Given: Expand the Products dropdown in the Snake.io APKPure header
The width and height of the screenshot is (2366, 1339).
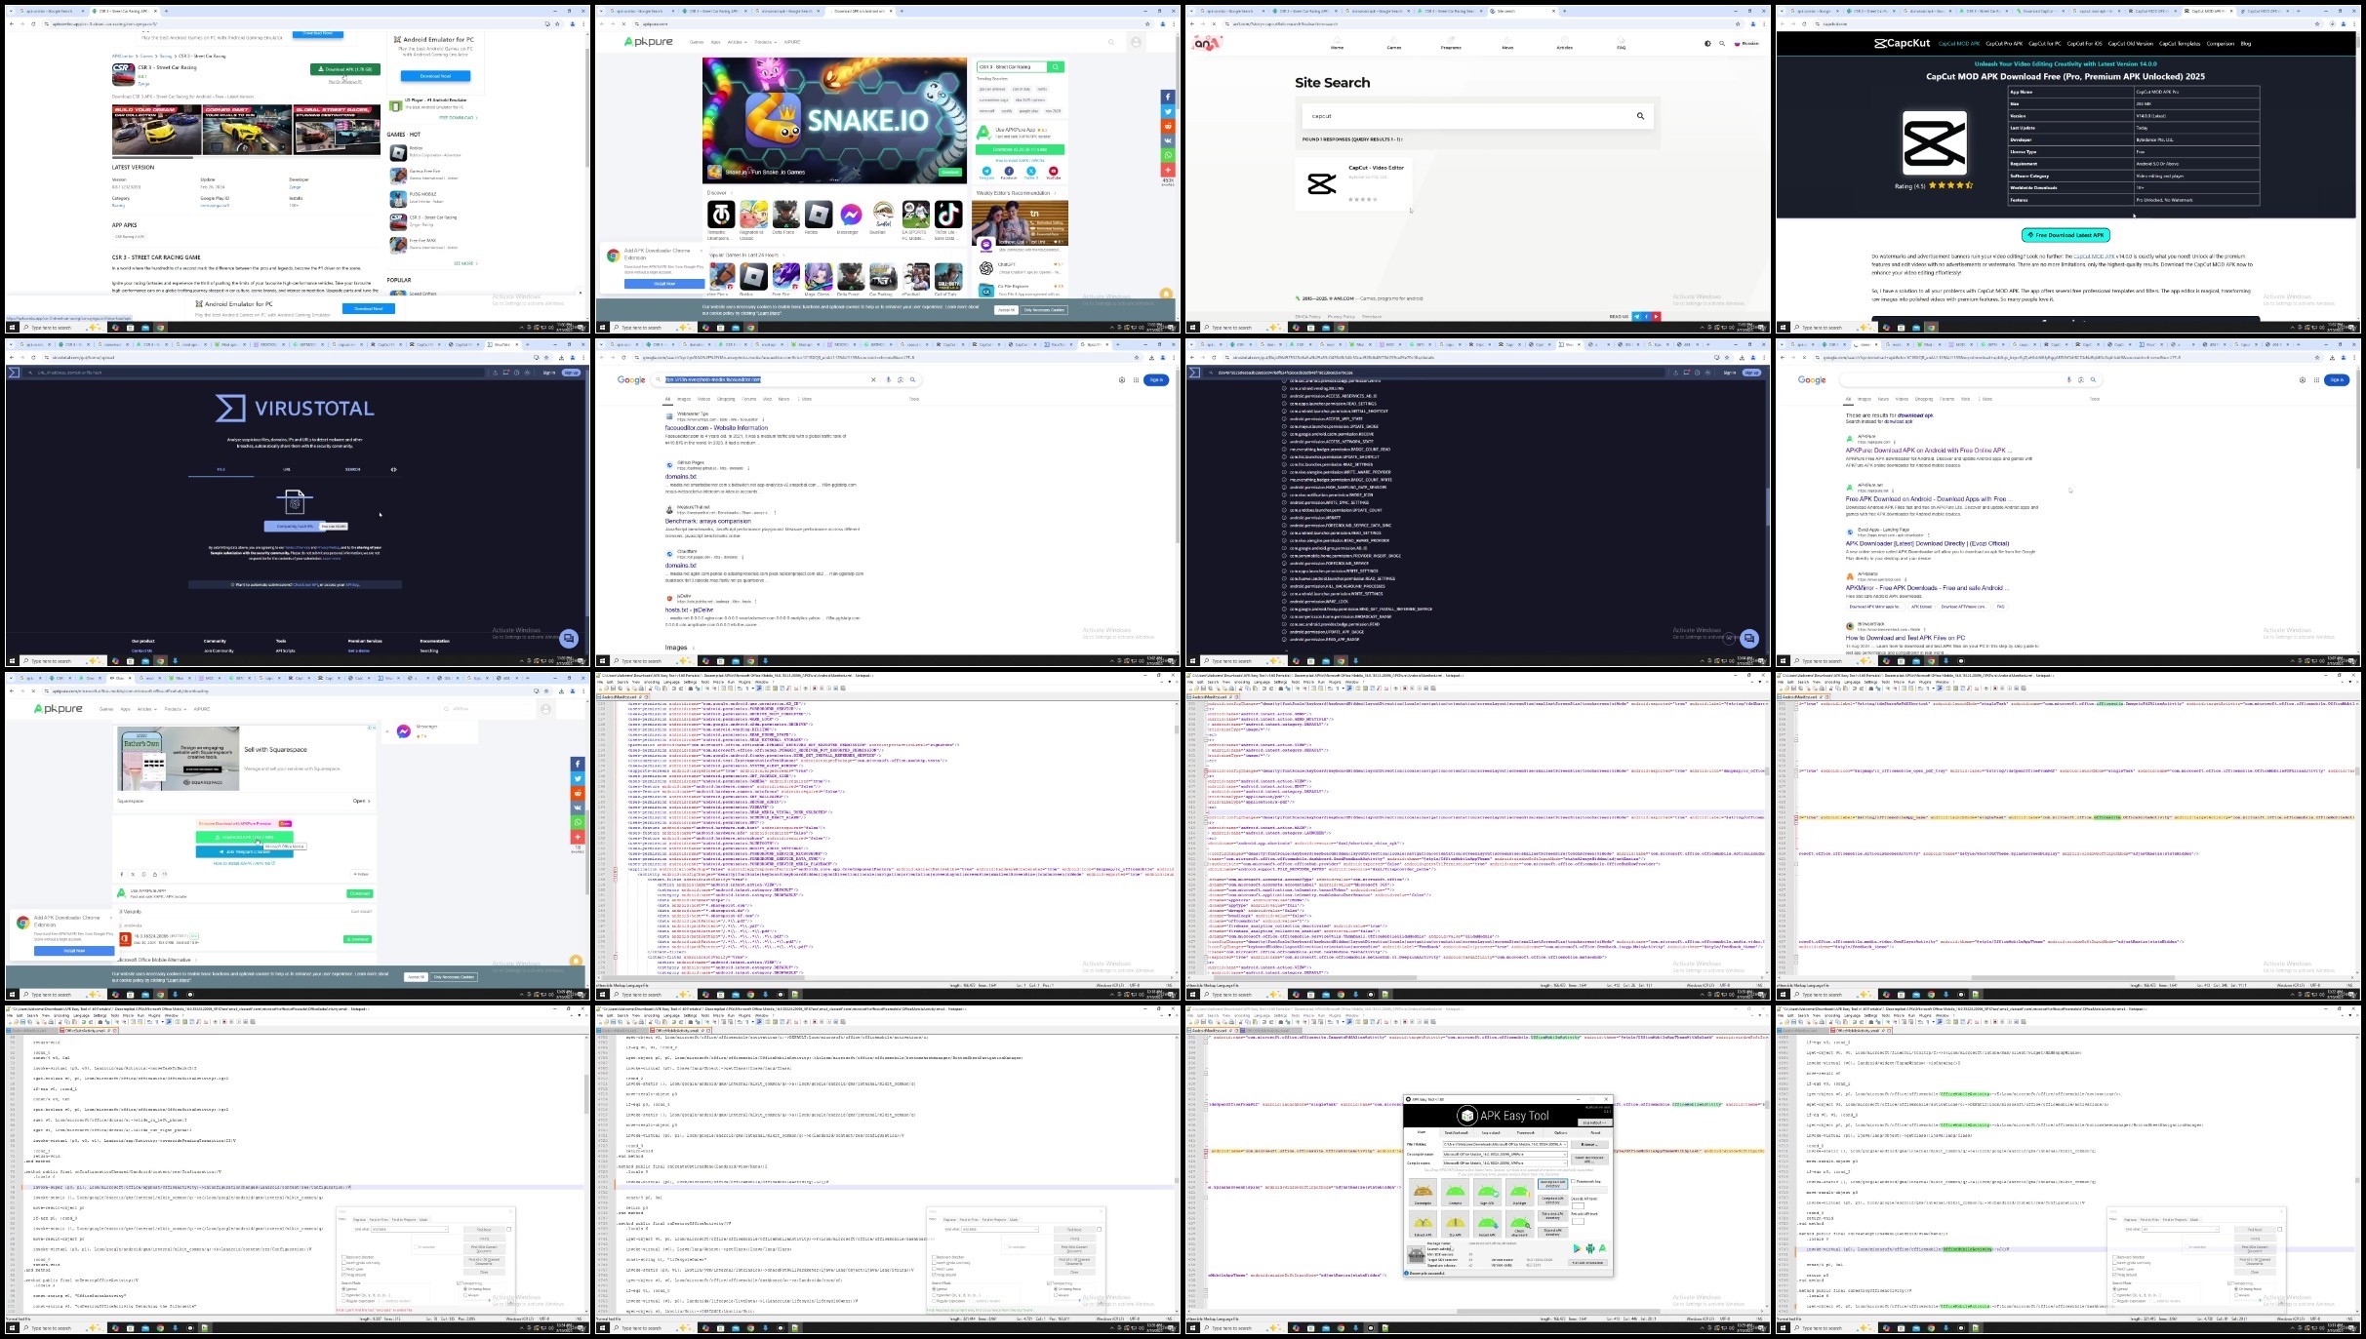Looking at the screenshot, I should pyautogui.click(x=766, y=42).
